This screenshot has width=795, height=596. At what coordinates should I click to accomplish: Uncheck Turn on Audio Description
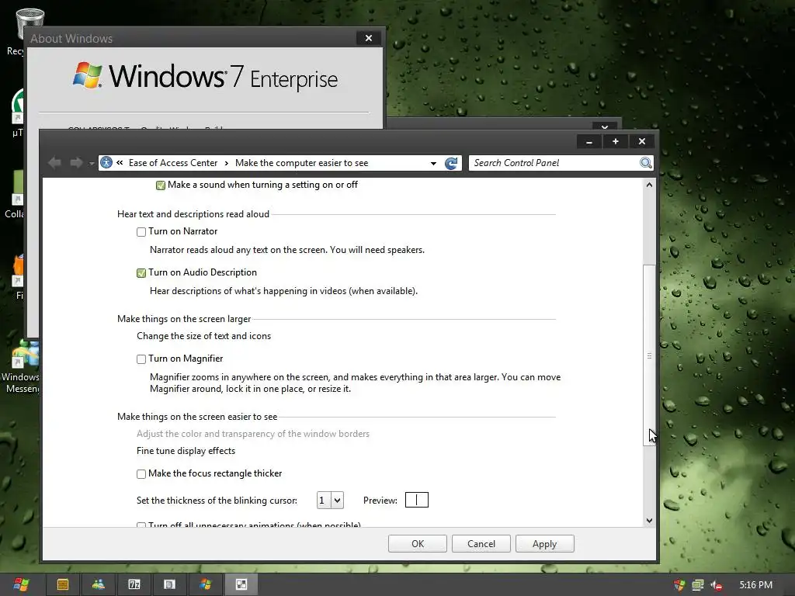(x=141, y=272)
